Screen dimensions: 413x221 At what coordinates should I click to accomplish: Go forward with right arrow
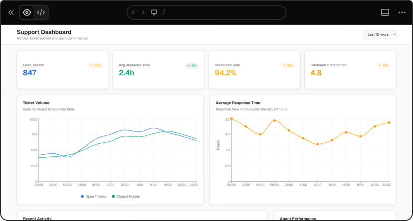tap(143, 12)
